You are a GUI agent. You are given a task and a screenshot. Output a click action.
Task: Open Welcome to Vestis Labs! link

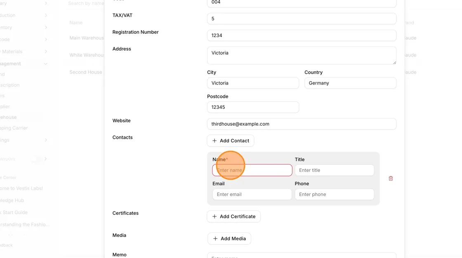tap(21, 188)
